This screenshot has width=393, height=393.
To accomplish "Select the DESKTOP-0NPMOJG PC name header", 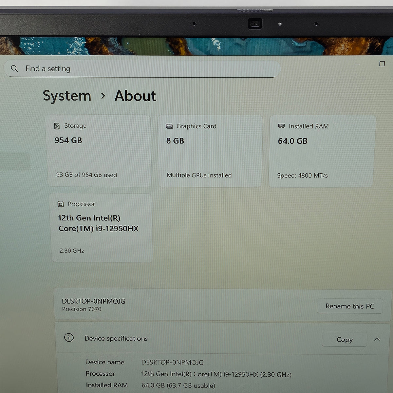I will tap(94, 301).
